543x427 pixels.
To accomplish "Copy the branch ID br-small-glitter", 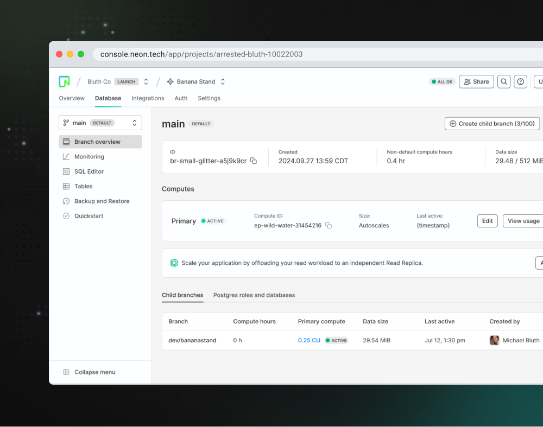I will coord(254,161).
